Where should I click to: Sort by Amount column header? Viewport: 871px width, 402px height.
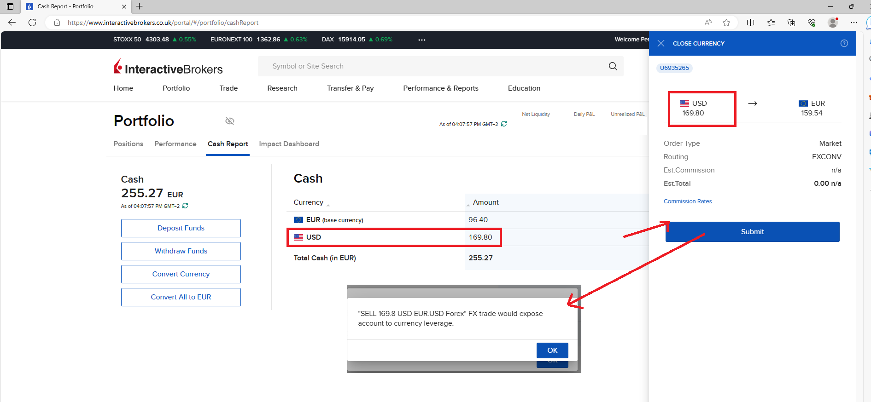485,202
